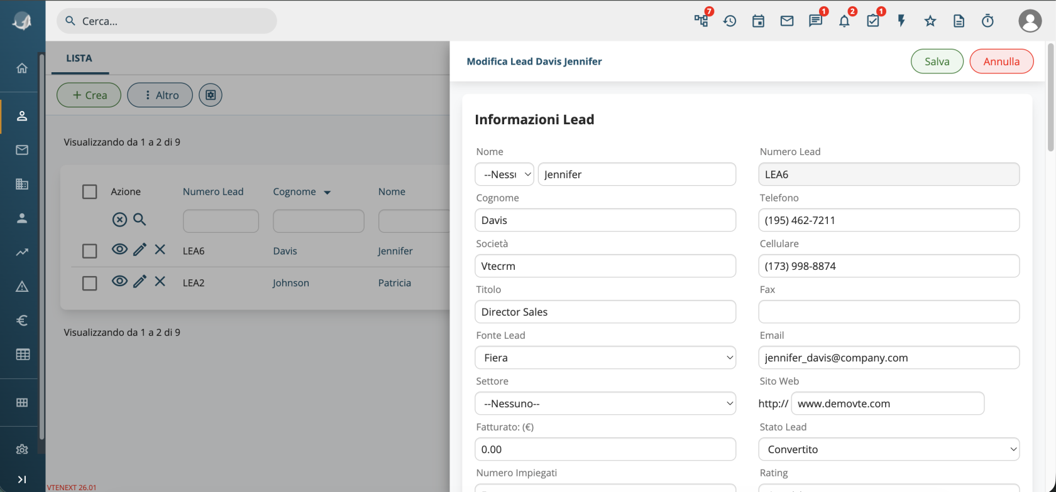Viewport: 1056px width, 492px height.
Task: Click the Nome field containing Jennifer
Action: (x=637, y=174)
